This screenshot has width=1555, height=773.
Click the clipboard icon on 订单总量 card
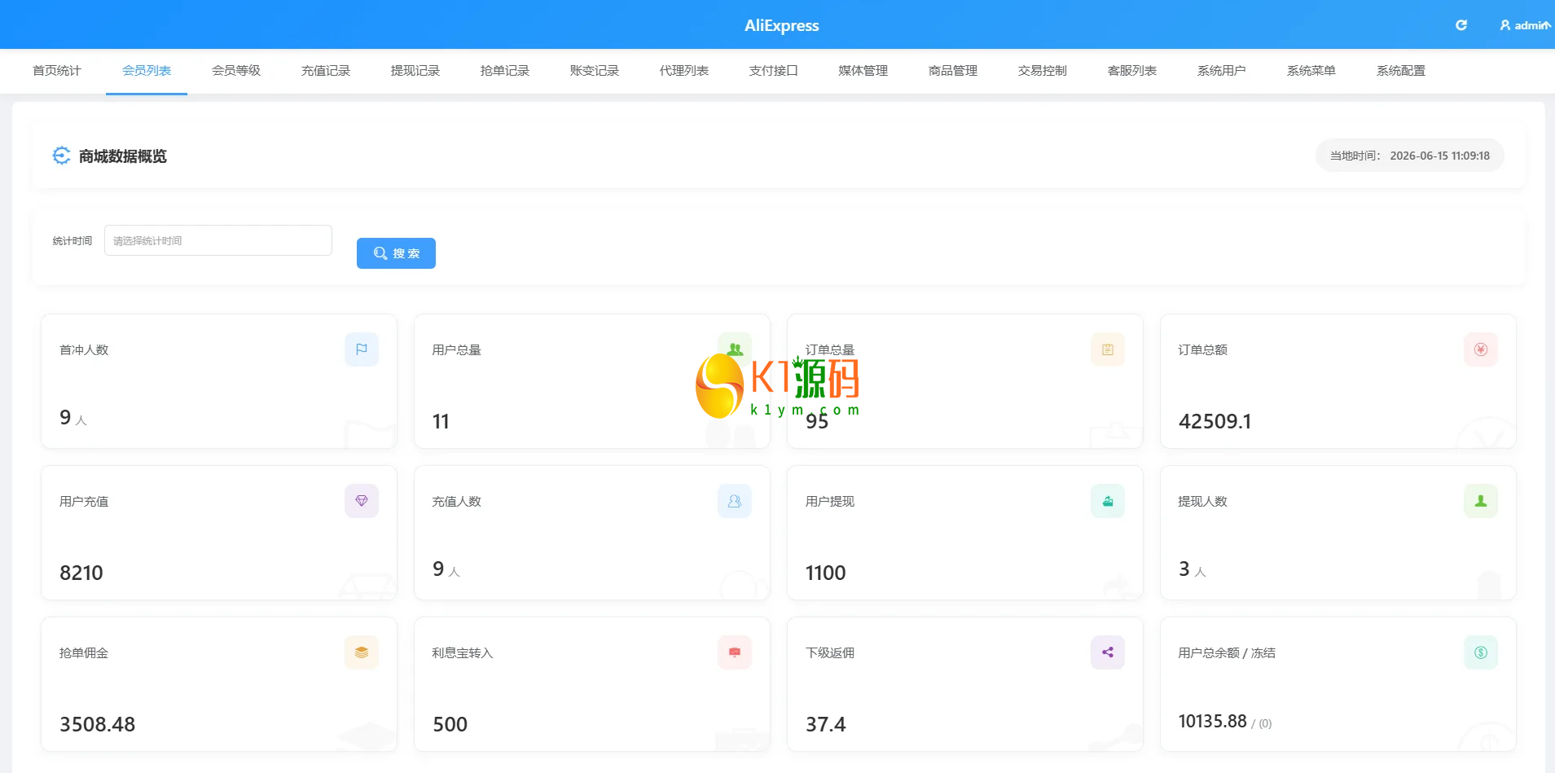click(1108, 349)
